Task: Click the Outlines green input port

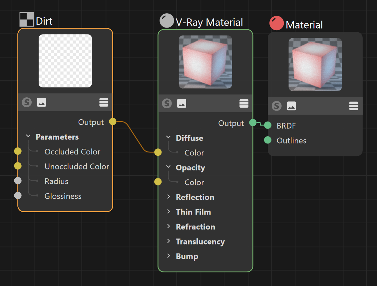Action: (268, 140)
